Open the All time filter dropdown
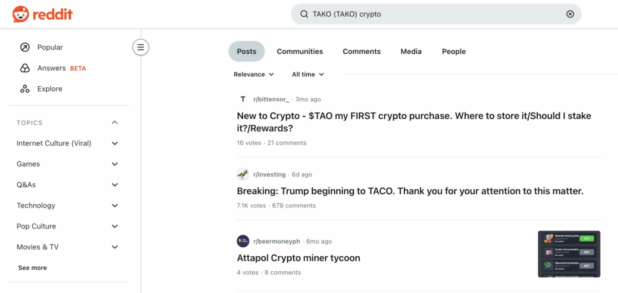The height and width of the screenshot is (293, 618). pos(308,74)
